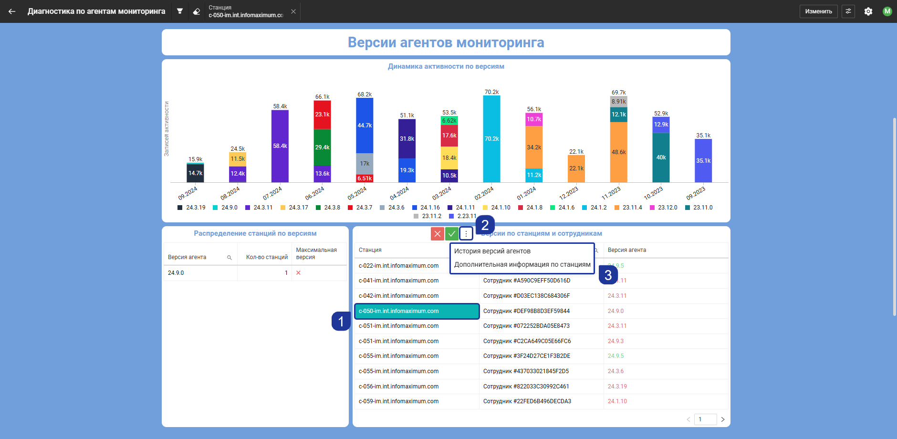Go to previous table page

point(688,419)
